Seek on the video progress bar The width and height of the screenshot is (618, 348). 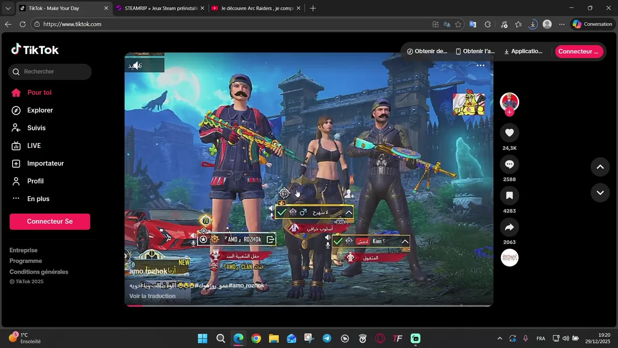coord(309,305)
